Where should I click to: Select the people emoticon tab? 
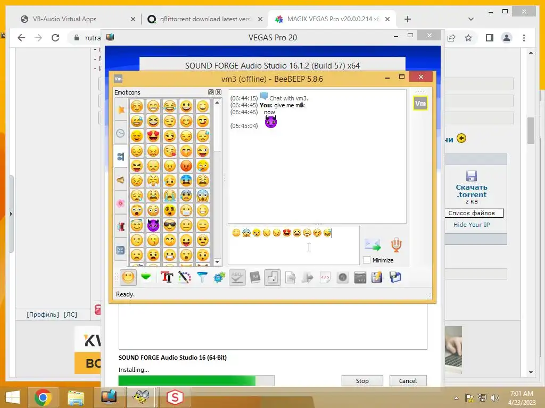pyautogui.click(x=121, y=157)
